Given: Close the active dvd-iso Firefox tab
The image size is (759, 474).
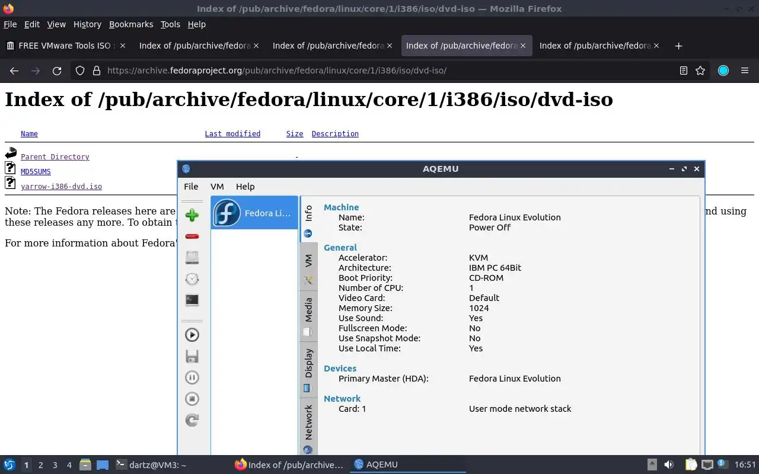Looking at the screenshot, I should coord(523,46).
